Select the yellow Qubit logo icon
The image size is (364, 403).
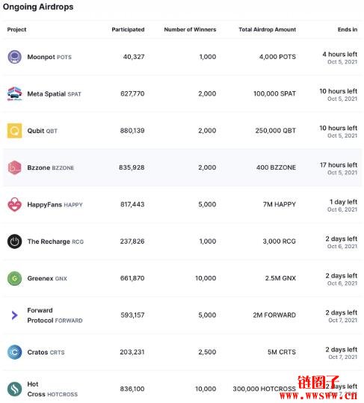pos(15,131)
